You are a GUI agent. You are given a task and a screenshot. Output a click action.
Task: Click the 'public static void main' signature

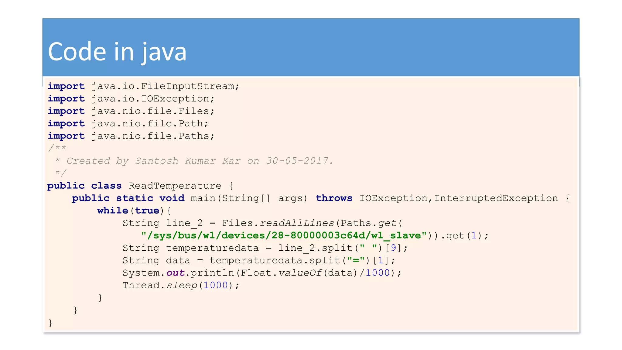click(x=190, y=198)
